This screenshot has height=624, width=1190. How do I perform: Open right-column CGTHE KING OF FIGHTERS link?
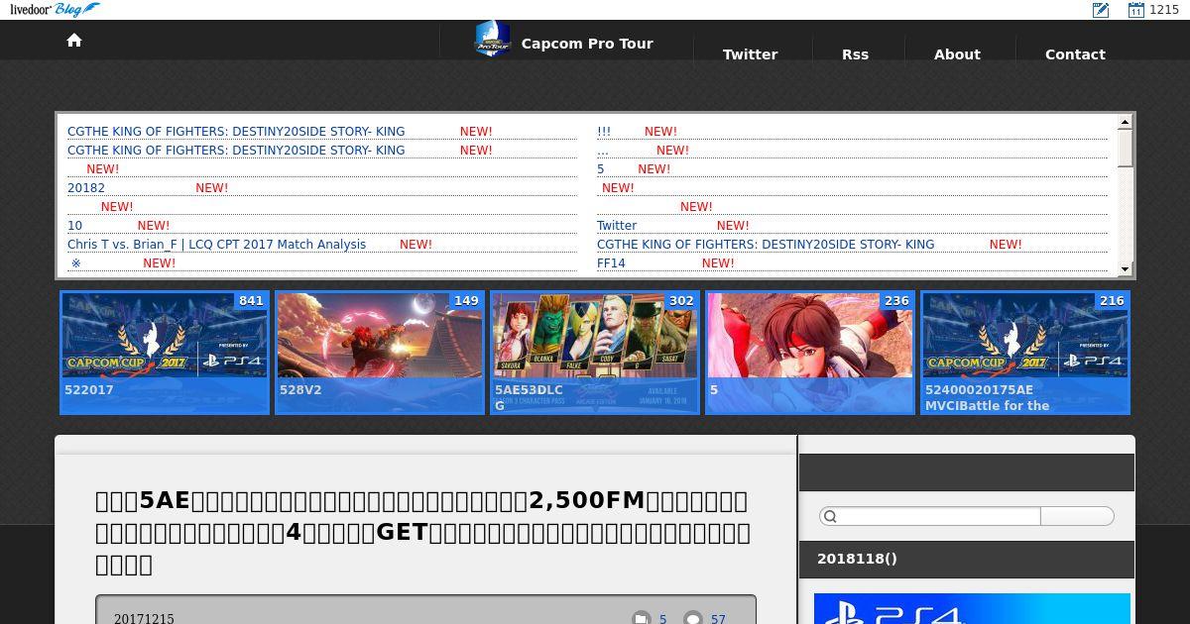tap(766, 244)
